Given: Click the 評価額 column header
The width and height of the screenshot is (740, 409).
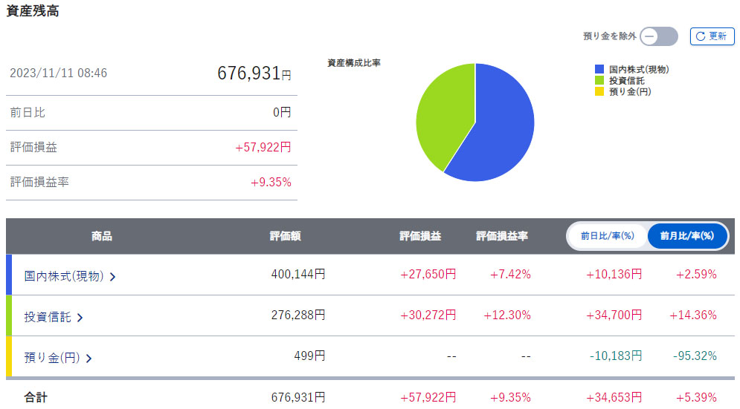Looking at the screenshot, I should click(285, 236).
